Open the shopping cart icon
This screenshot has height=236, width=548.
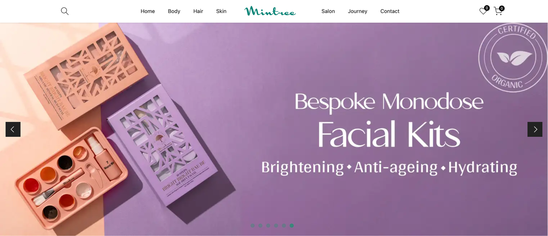(x=498, y=11)
